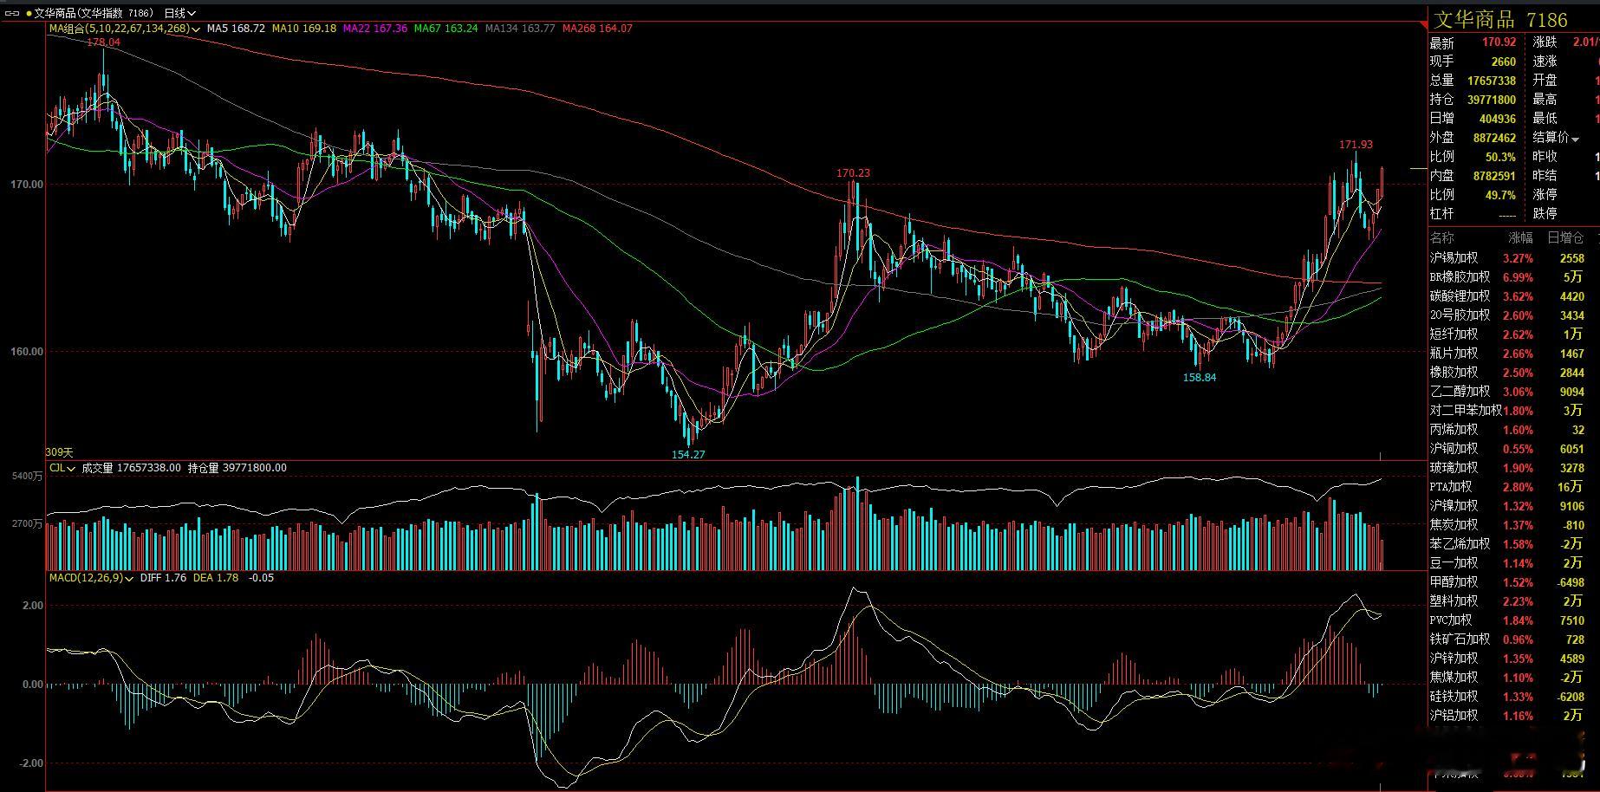This screenshot has height=792, width=1600.
Task: Click the DEA 1.78 value
Action: tap(216, 578)
